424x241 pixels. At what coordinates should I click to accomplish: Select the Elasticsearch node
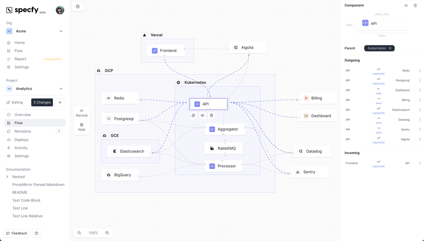(129, 151)
